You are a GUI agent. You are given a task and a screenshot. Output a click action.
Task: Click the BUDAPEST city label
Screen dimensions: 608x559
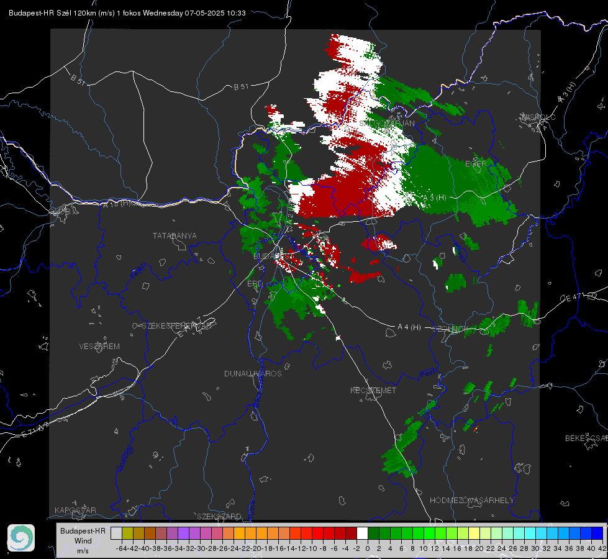273,257
